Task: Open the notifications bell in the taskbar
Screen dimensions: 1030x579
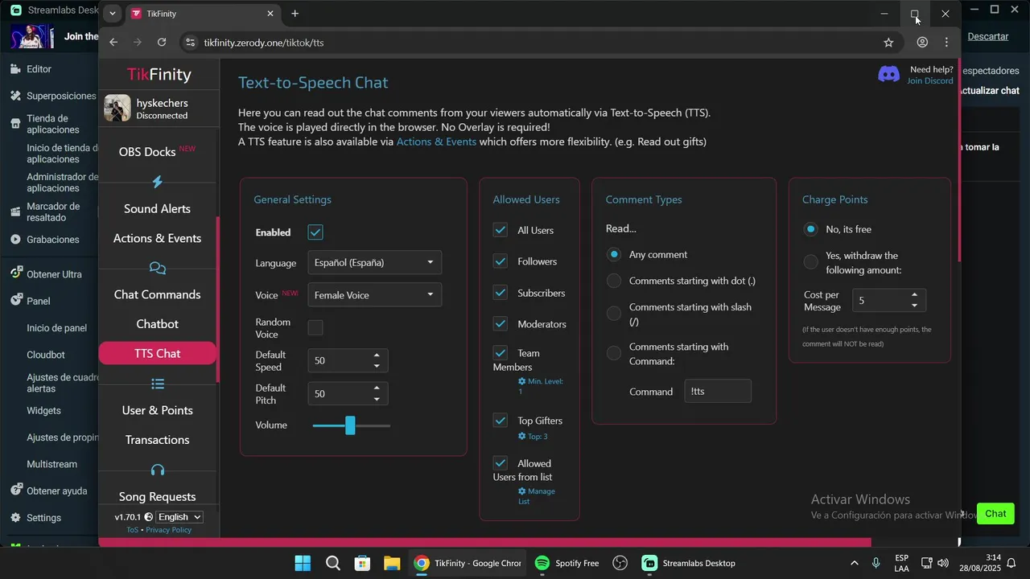Action: tap(1011, 563)
